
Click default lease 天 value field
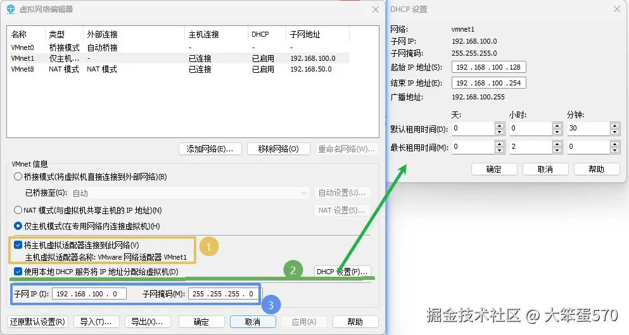point(473,129)
